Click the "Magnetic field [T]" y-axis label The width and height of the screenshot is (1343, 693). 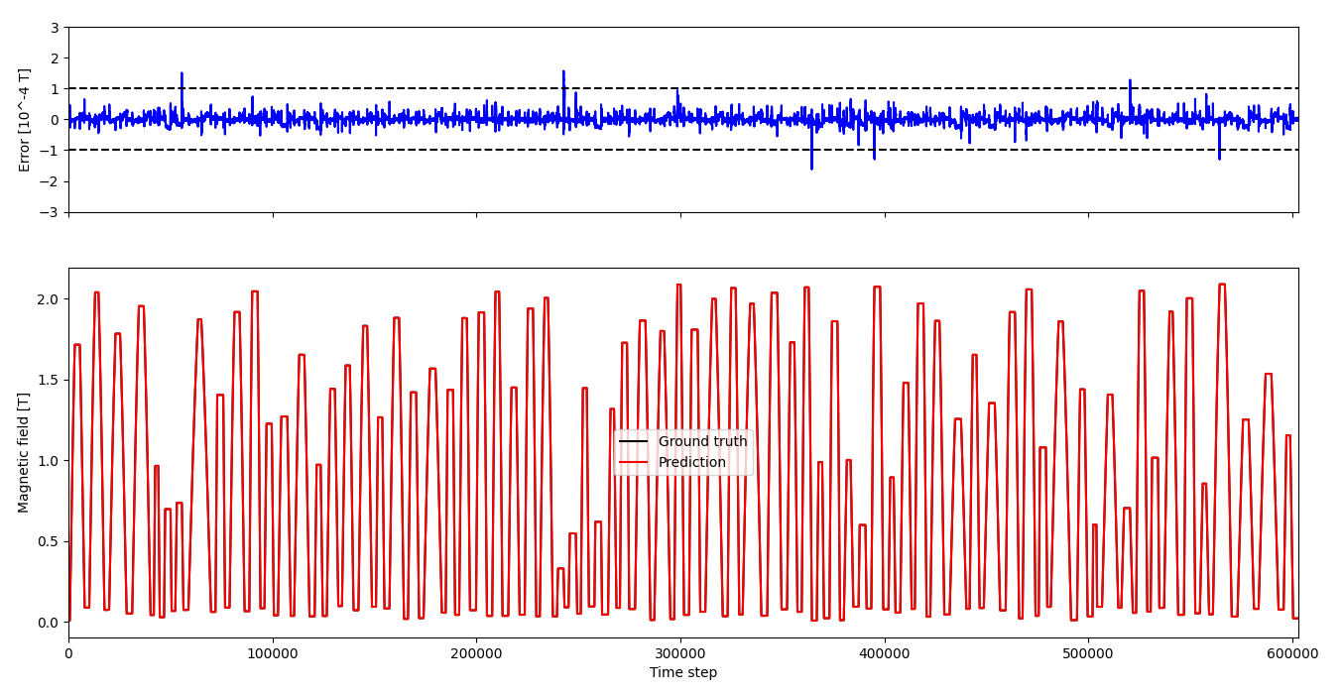pos(25,452)
